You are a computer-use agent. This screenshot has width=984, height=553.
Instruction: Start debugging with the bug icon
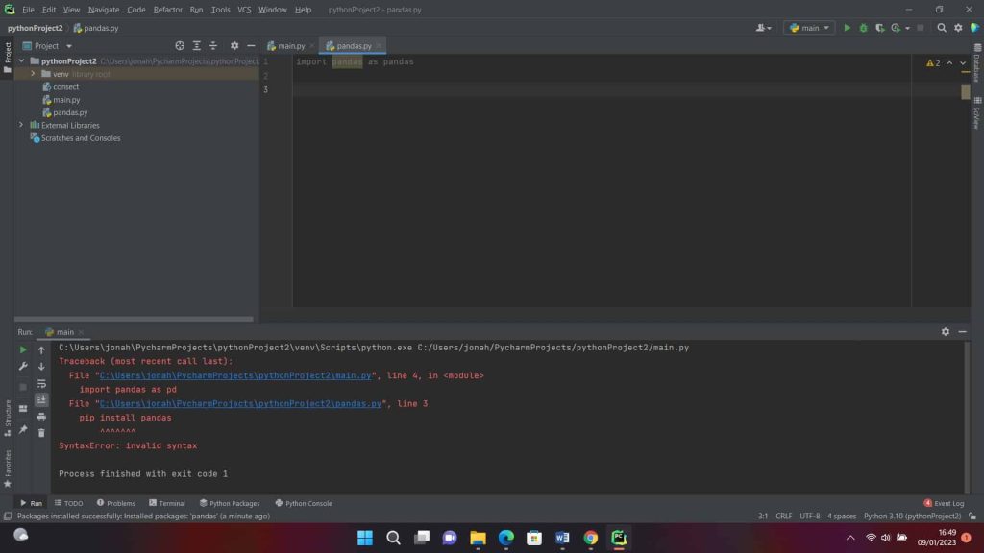(x=864, y=28)
